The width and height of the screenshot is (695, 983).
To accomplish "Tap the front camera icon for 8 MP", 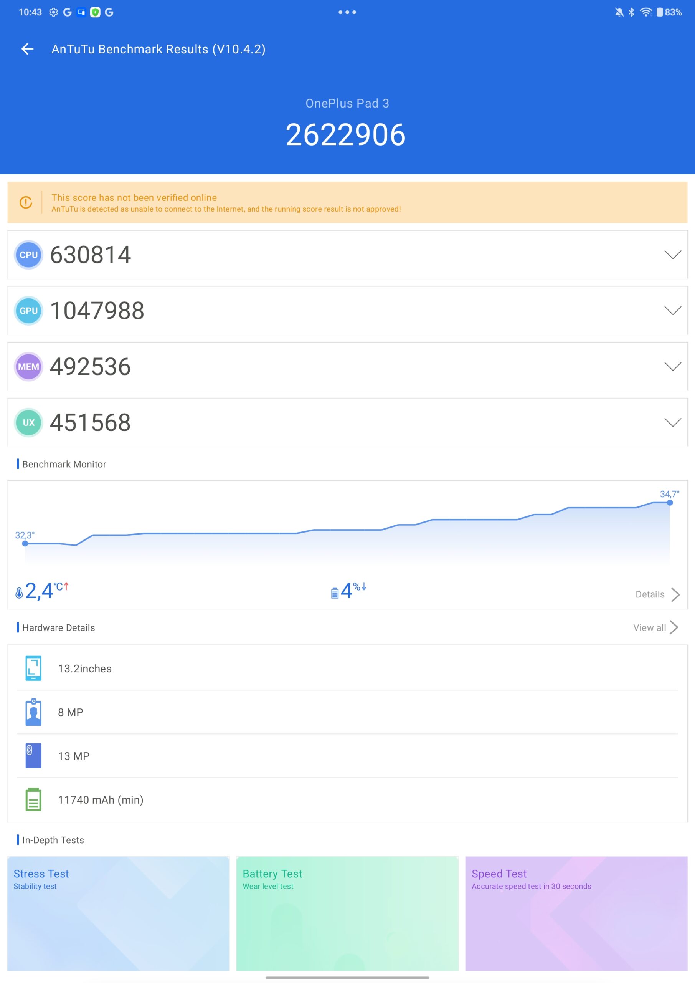I will [x=33, y=712].
